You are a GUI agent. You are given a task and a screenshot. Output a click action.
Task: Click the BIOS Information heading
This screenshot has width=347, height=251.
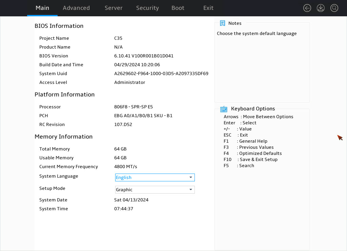click(59, 26)
